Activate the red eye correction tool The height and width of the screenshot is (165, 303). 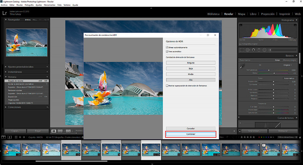click(253, 50)
